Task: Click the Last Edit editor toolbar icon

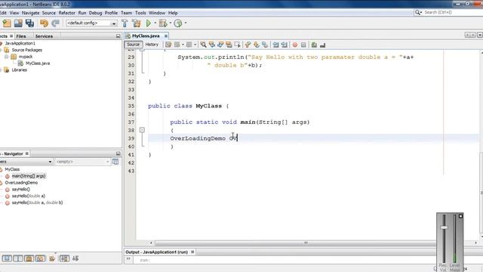Action: pos(168,45)
